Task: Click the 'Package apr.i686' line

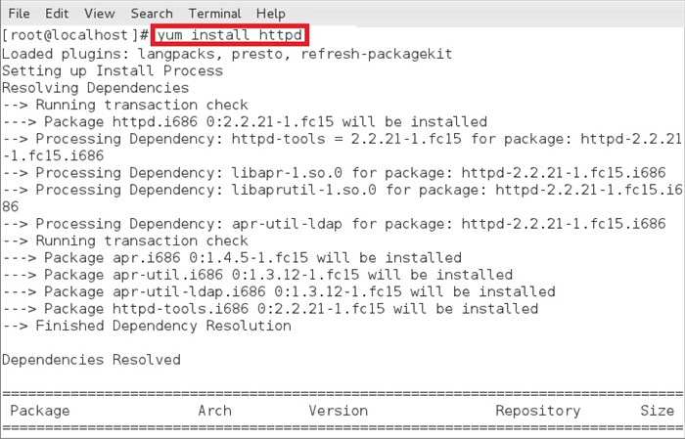Action: 232,258
